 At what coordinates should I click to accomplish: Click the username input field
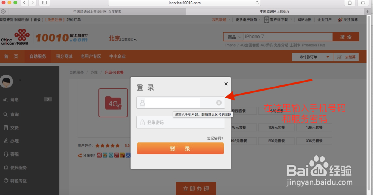[x=180, y=103]
